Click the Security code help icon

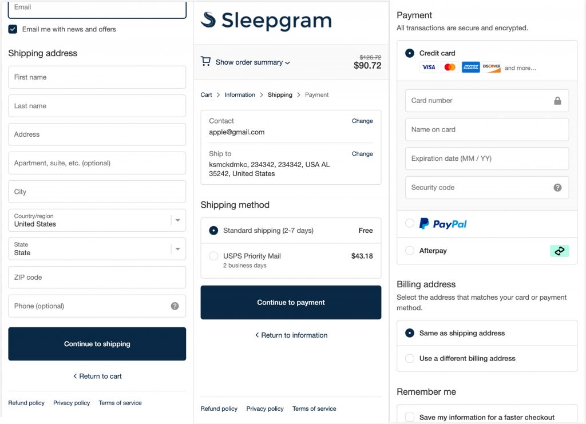coord(557,188)
